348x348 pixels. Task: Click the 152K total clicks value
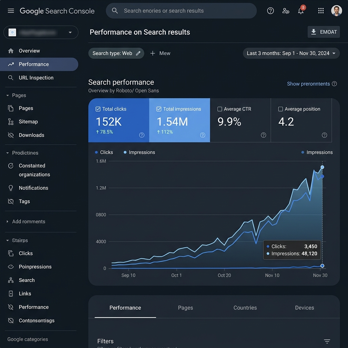109,122
